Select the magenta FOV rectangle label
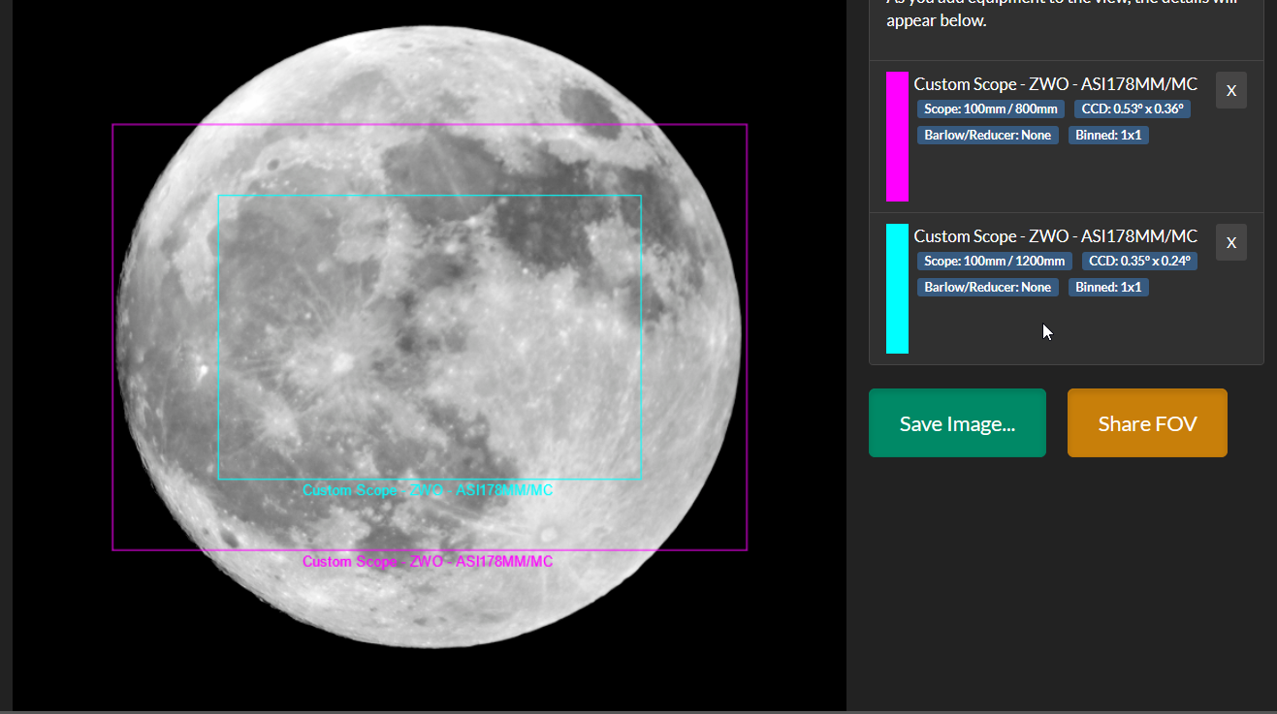The width and height of the screenshot is (1277, 714). click(x=428, y=561)
